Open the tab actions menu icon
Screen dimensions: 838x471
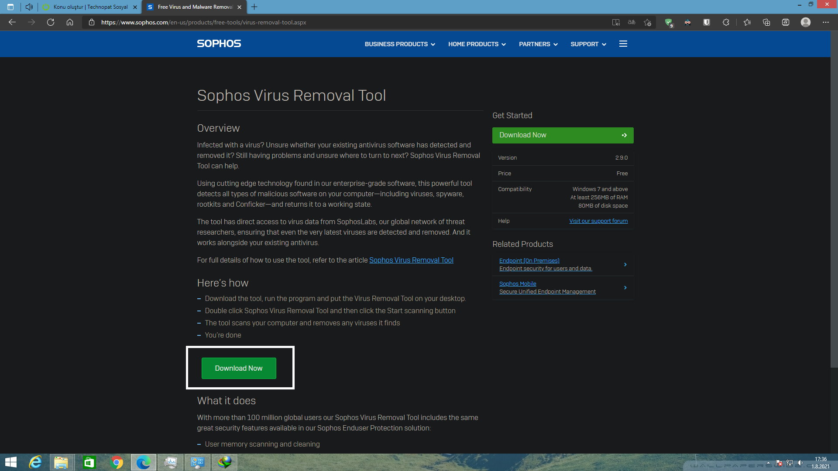pyautogui.click(x=10, y=7)
